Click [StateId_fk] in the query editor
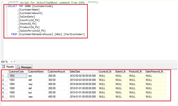Screen dimensions: 178x106 (27, 24)
